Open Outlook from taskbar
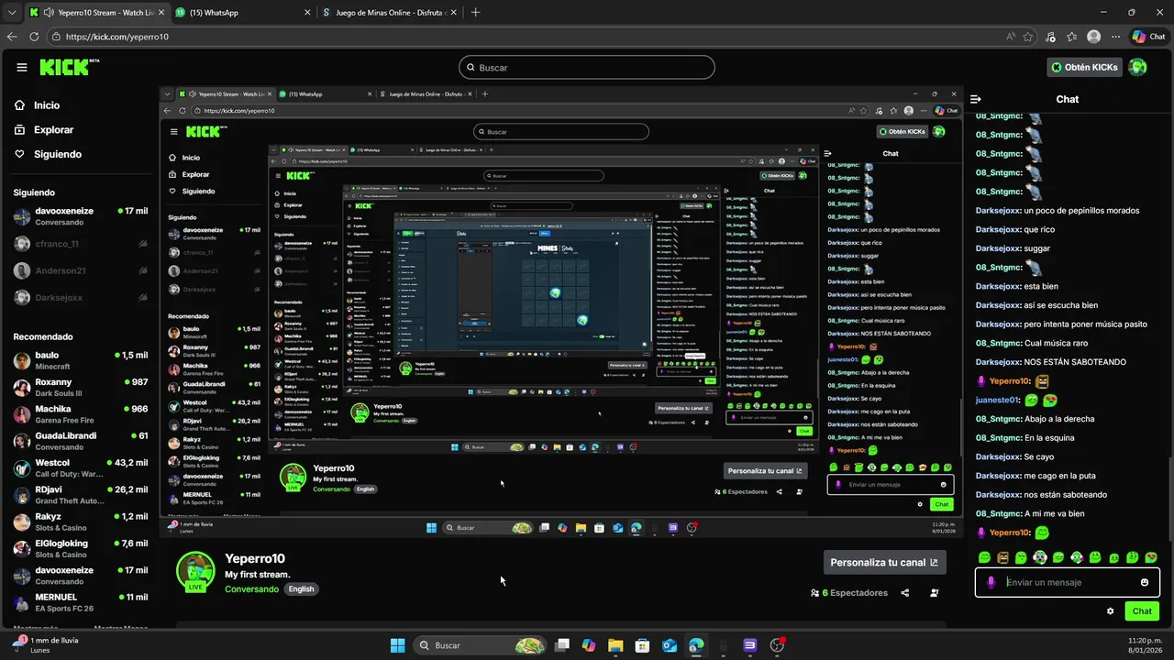Image resolution: width=1174 pixels, height=660 pixels. pos(670,645)
